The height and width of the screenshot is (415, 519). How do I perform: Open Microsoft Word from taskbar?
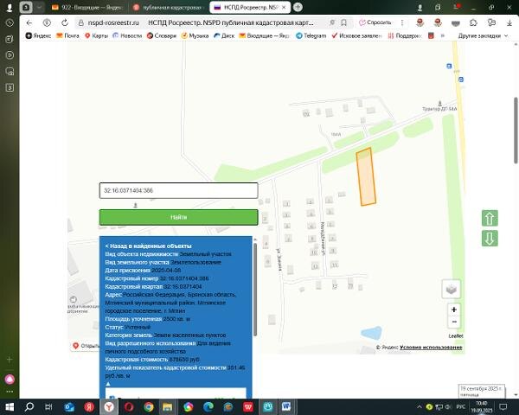(x=286, y=406)
